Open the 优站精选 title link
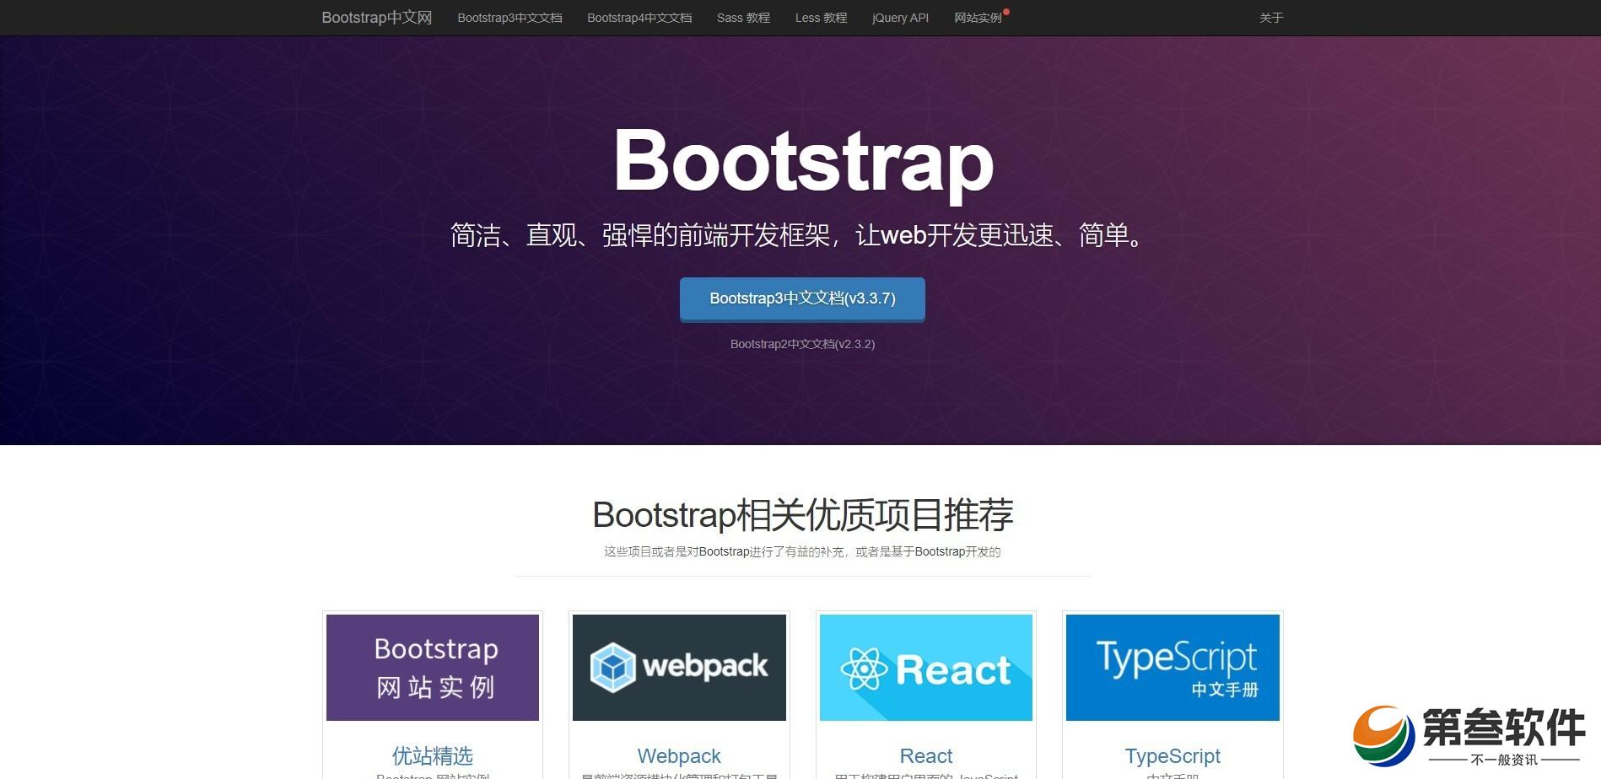The width and height of the screenshot is (1601, 779). click(433, 755)
